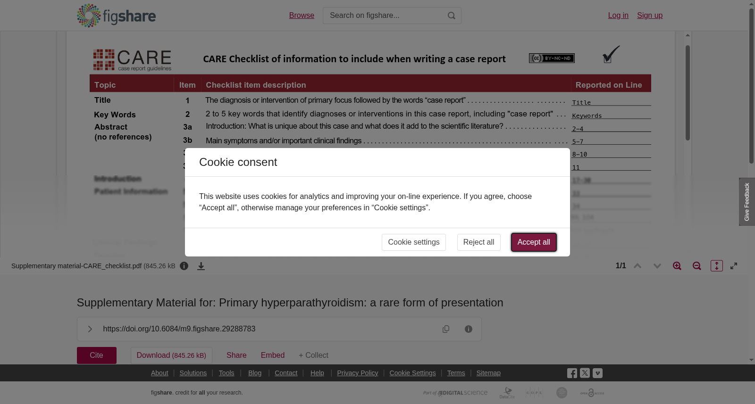755x404 pixels.
Task: Open figshare's X social page
Action: click(585, 373)
